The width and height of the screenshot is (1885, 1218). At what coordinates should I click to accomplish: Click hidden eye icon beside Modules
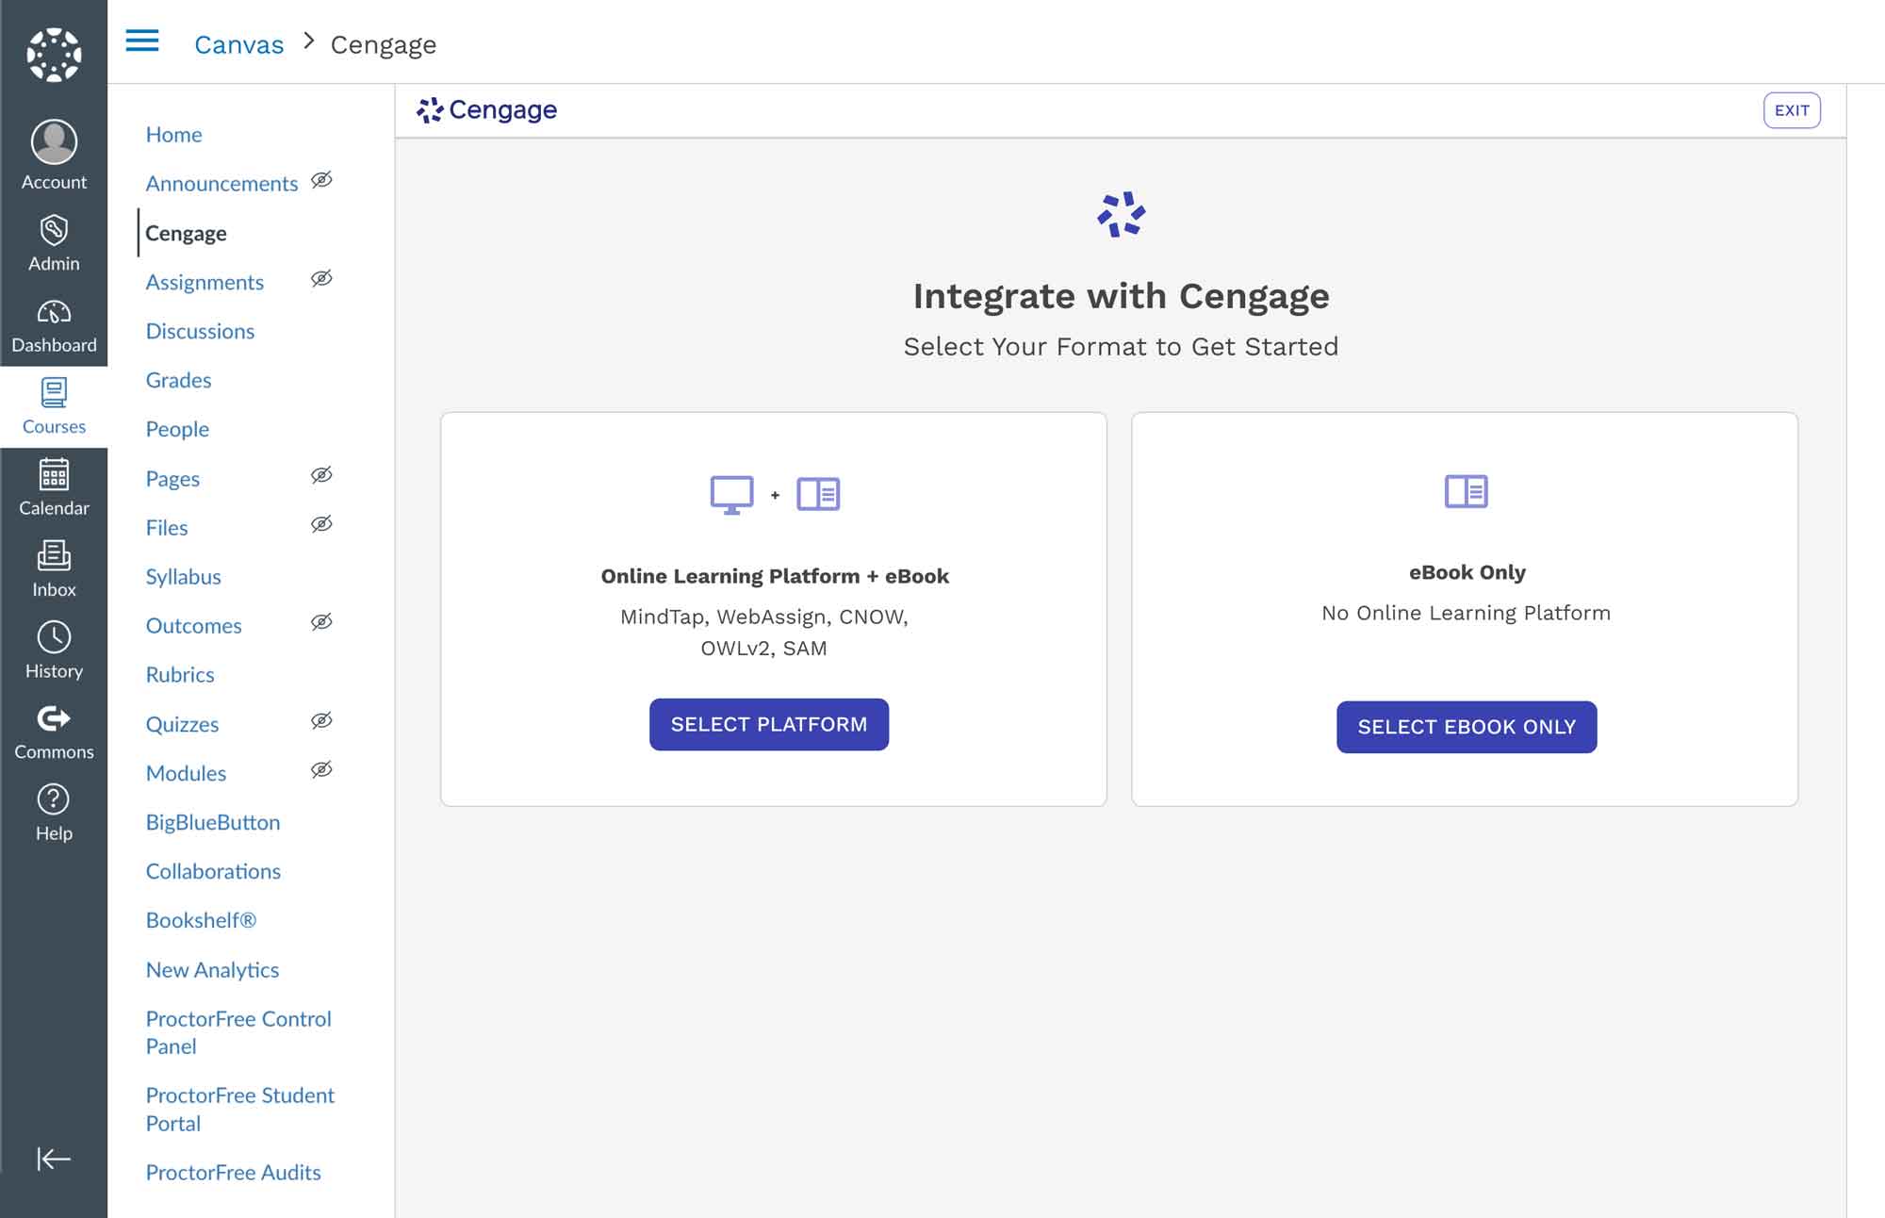(322, 770)
